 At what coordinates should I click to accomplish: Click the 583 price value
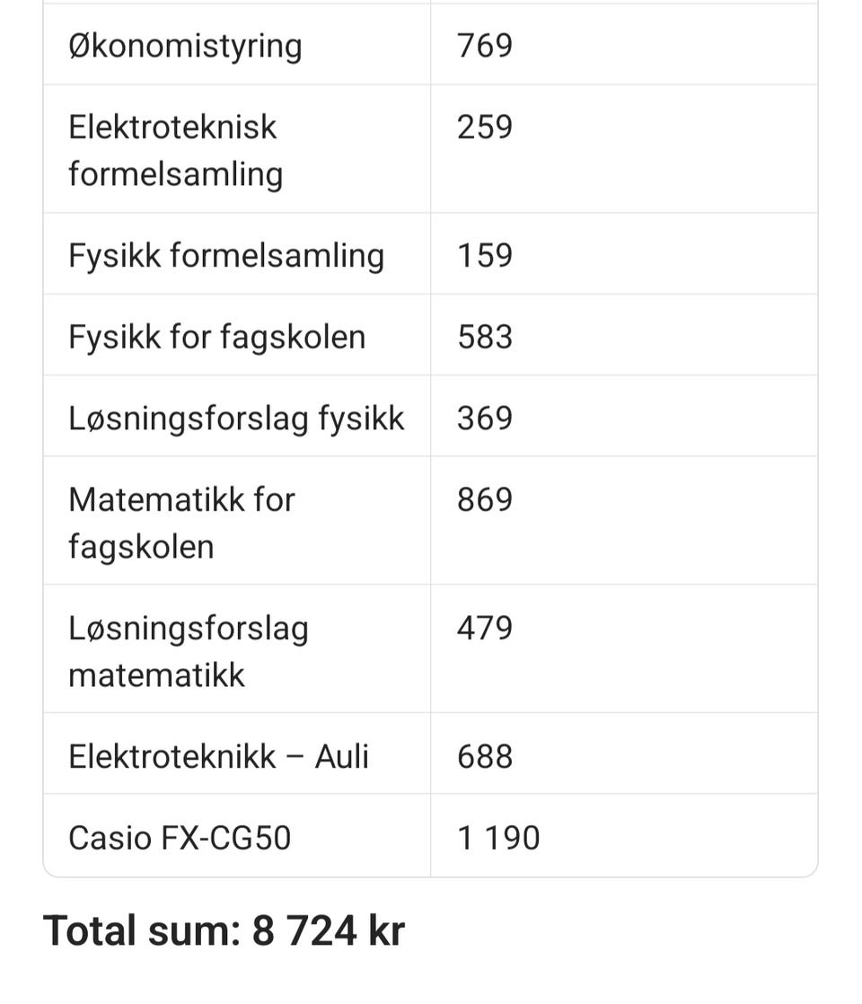[485, 336]
